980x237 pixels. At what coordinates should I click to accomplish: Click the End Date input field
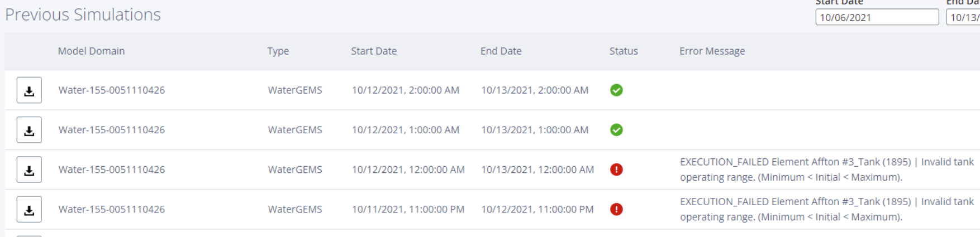(x=964, y=17)
